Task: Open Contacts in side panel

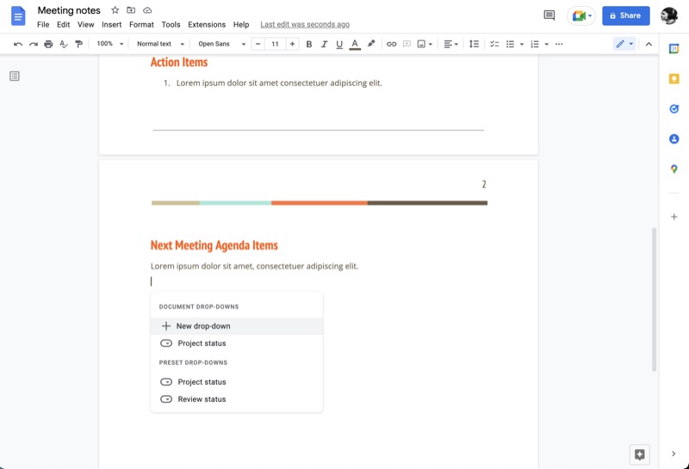Action: [674, 139]
